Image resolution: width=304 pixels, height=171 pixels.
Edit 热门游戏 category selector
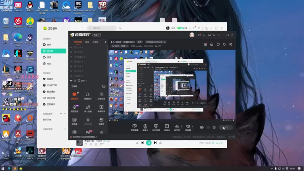coord(120,46)
